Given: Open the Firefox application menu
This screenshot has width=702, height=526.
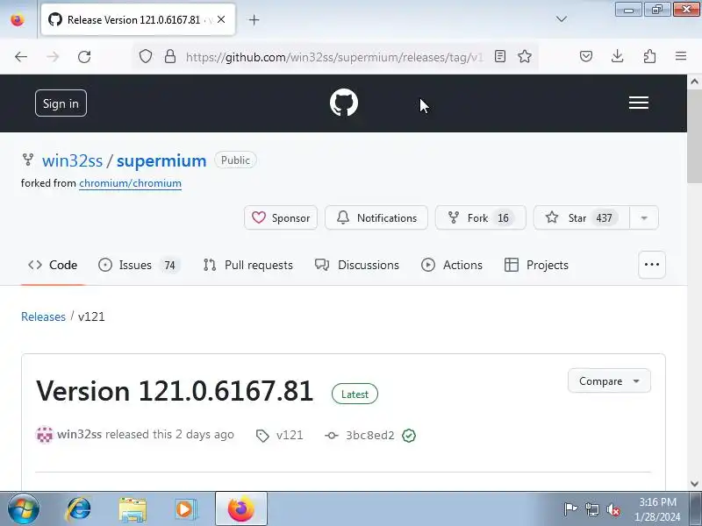Looking at the screenshot, I should pyautogui.click(x=681, y=56).
